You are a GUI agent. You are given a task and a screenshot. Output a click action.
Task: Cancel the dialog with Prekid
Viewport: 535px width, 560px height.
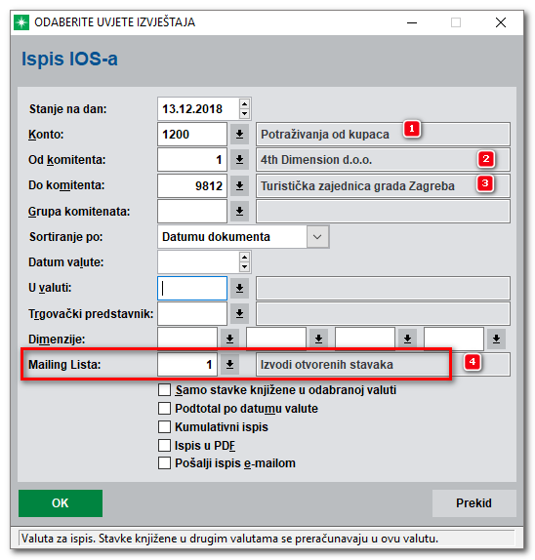click(473, 503)
